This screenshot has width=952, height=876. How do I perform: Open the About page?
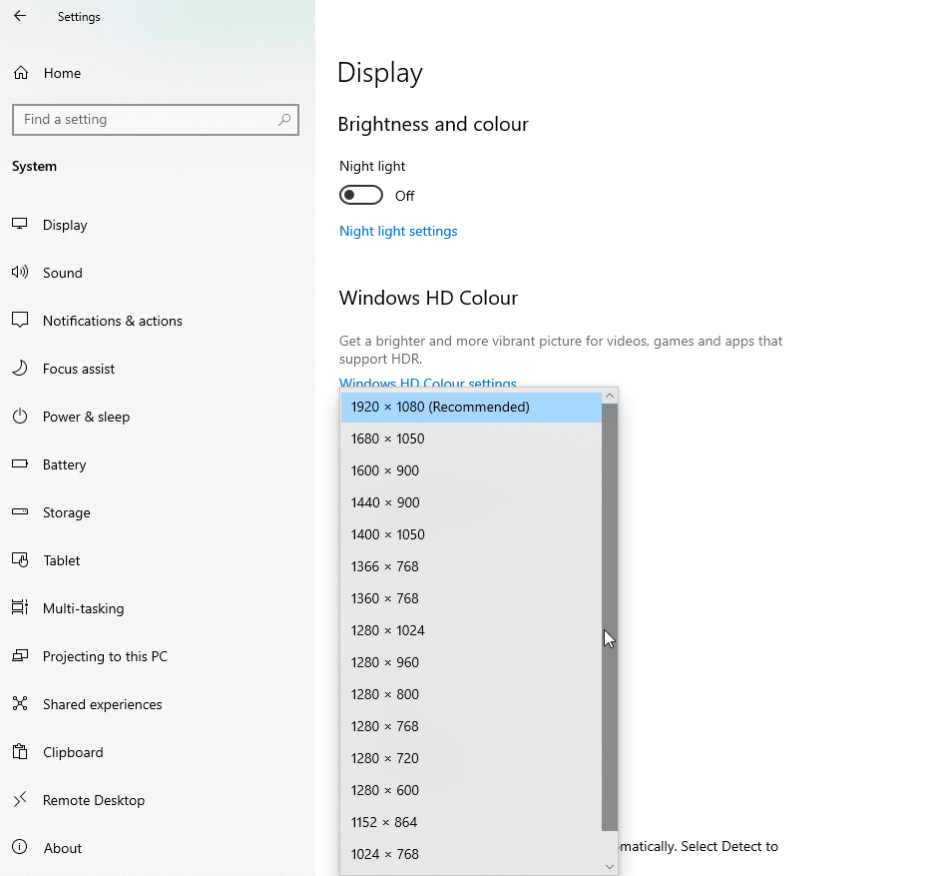click(x=156, y=848)
